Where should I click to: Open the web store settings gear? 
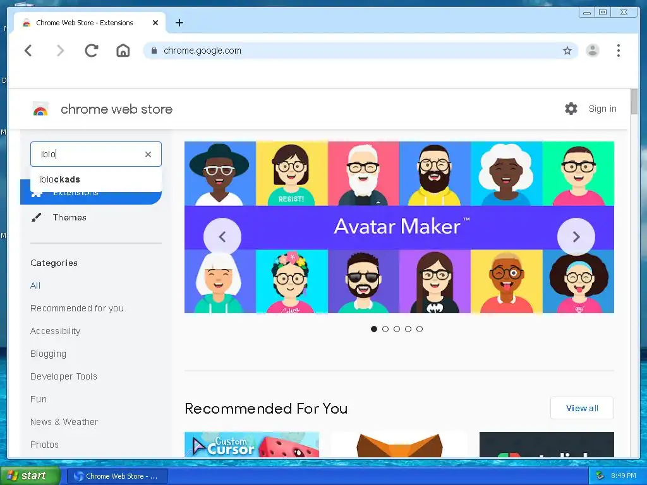click(571, 109)
